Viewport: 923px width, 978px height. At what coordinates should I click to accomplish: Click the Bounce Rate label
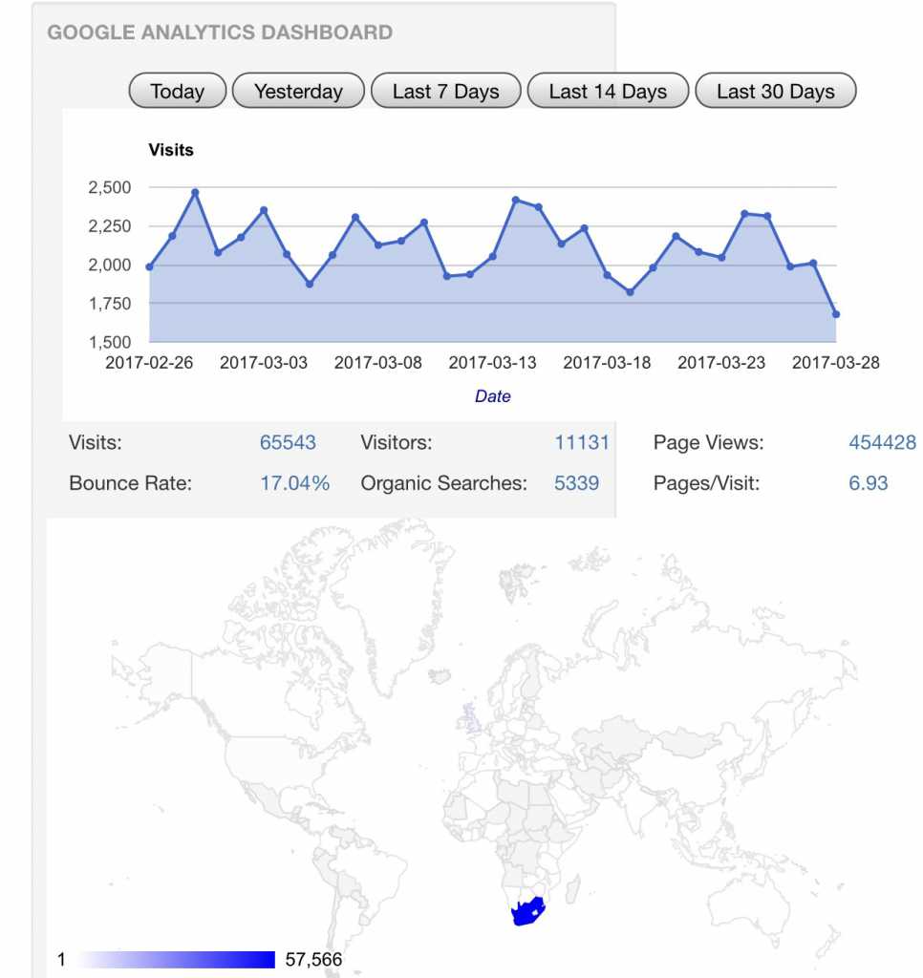pyautogui.click(x=131, y=482)
